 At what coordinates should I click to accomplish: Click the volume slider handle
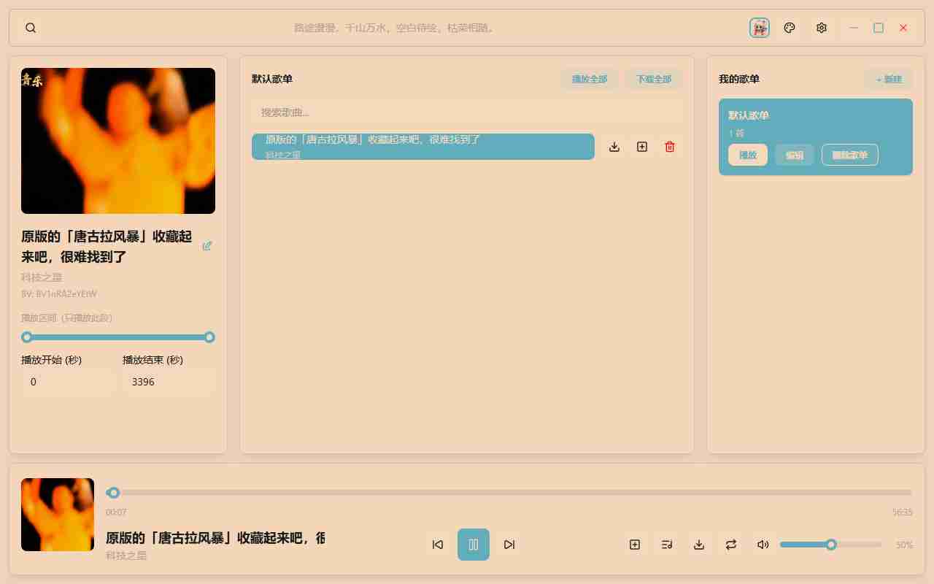tap(831, 545)
